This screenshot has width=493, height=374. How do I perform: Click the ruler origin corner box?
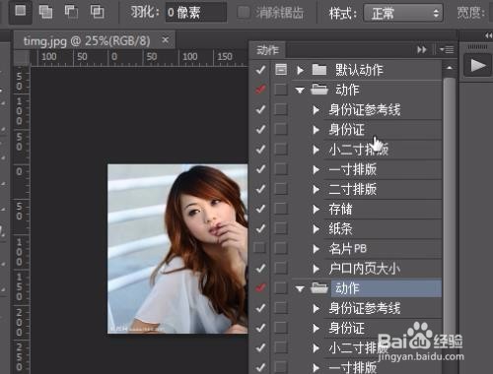click(22, 58)
